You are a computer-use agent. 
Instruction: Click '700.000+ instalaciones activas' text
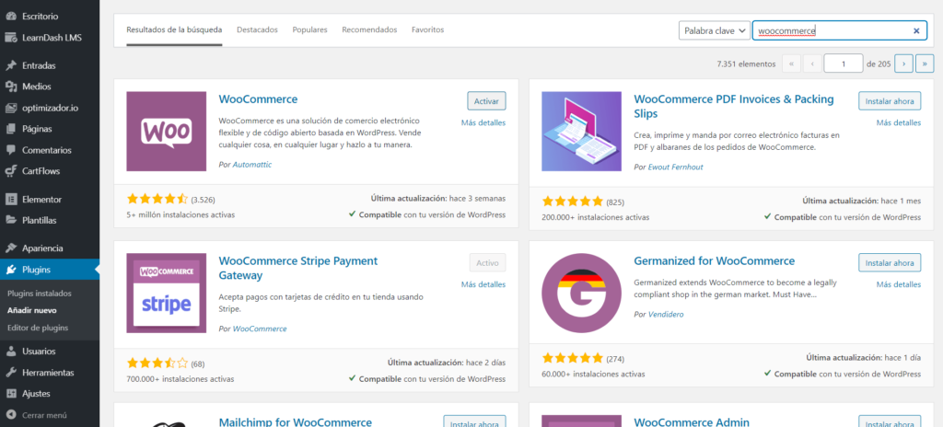pos(180,379)
